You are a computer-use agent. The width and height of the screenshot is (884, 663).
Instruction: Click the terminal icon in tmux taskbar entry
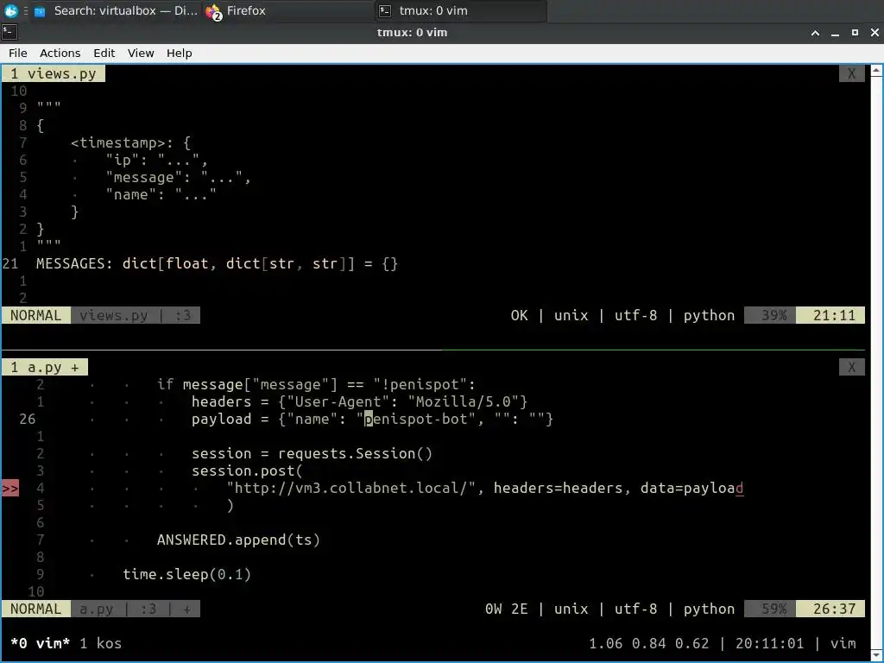pyautogui.click(x=385, y=10)
